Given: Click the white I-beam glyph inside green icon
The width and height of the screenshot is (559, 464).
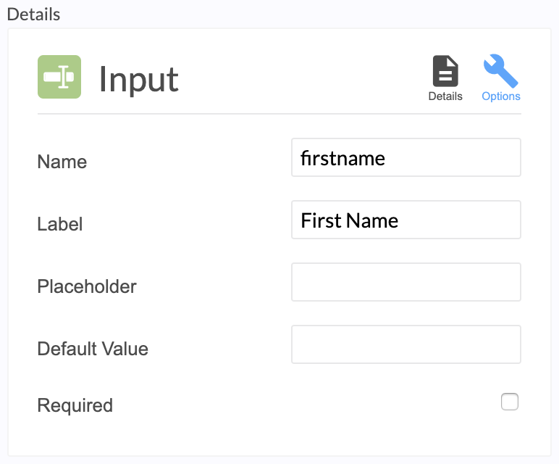Looking at the screenshot, I should (64, 77).
